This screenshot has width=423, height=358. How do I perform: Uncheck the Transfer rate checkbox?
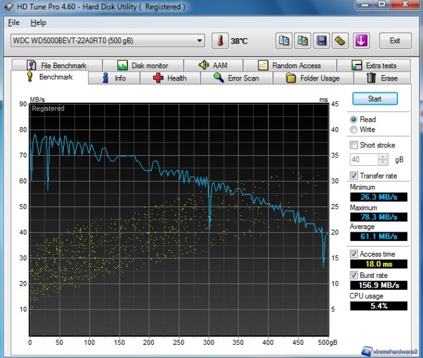[x=354, y=175]
